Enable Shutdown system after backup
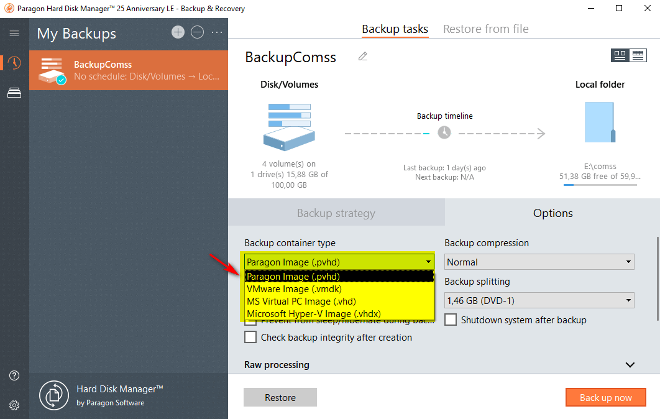 point(451,320)
